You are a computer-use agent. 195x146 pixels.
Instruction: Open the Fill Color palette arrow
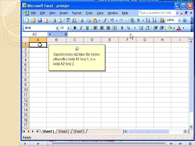[174, 28]
